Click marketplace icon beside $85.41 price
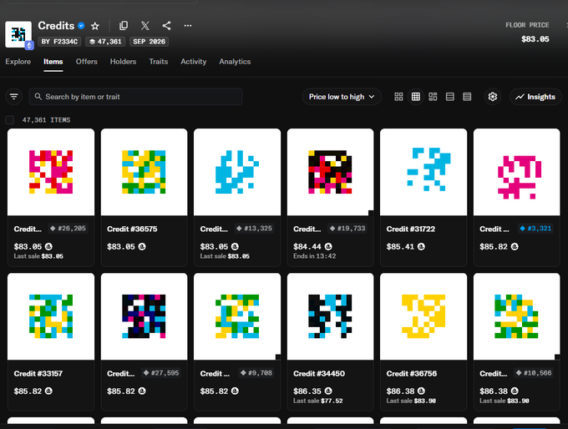 click(421, 246)
